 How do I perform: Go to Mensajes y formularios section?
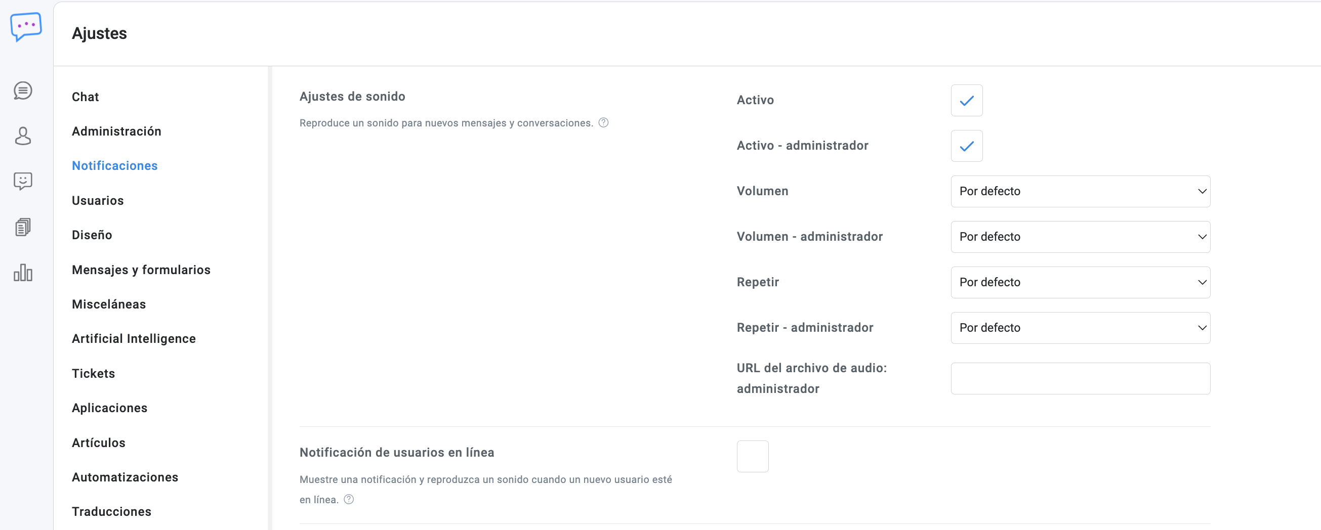(x=141, y=270)
